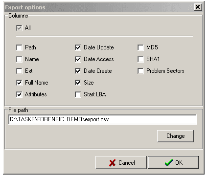Toggle the All columns checkbox
Screen dimensions: 208x177
[19, 28]
